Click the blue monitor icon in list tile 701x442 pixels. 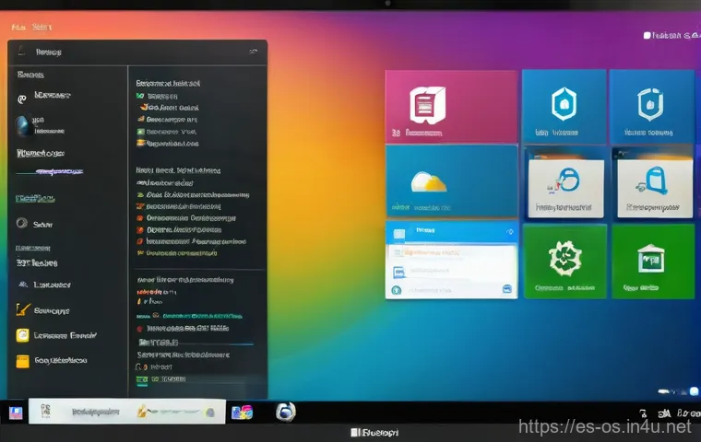click(398, 272)
